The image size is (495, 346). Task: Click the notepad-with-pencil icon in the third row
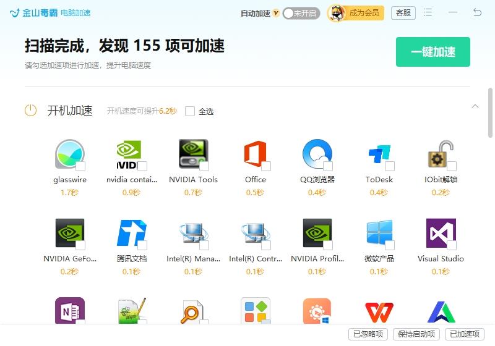pyautogui.click(x=132, y=311)
